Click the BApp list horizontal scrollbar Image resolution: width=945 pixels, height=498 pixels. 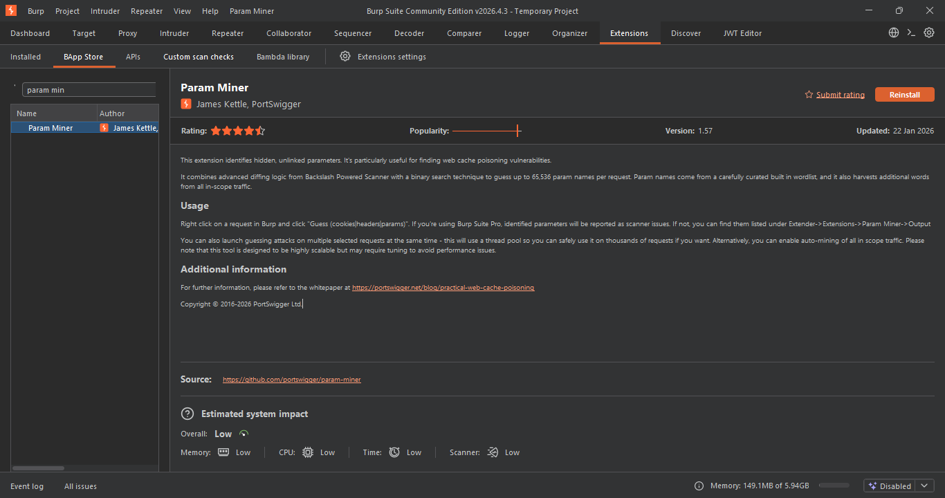pos(39,468)
